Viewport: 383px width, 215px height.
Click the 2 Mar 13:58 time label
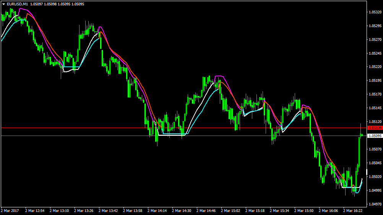pyautogui.click(x=133, y=210)
